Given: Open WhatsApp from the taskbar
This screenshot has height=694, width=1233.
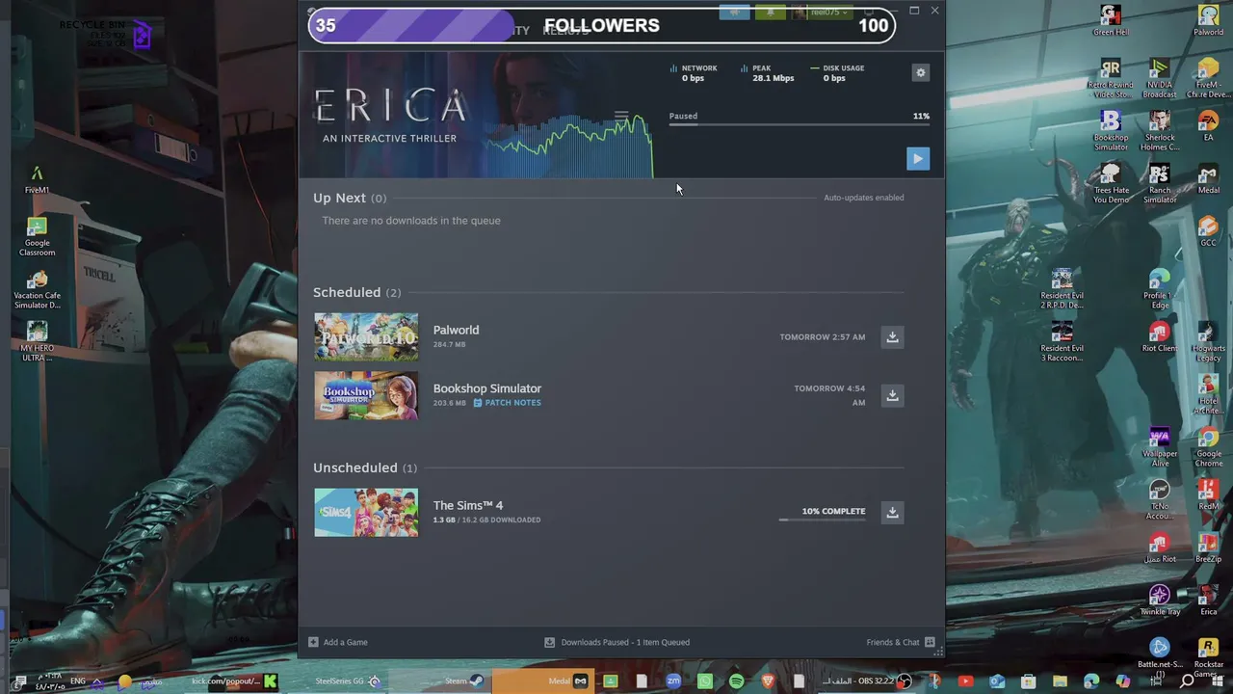Looking at the screenshot, I should click(x=705, y=681).
